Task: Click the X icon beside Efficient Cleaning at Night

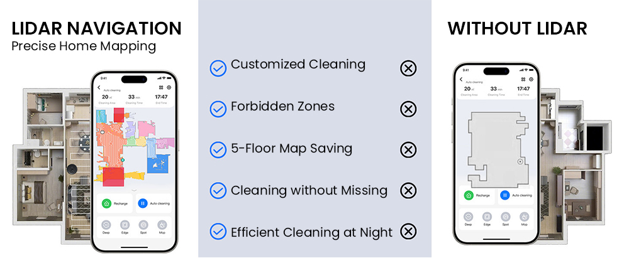Action: click(408, 232)
